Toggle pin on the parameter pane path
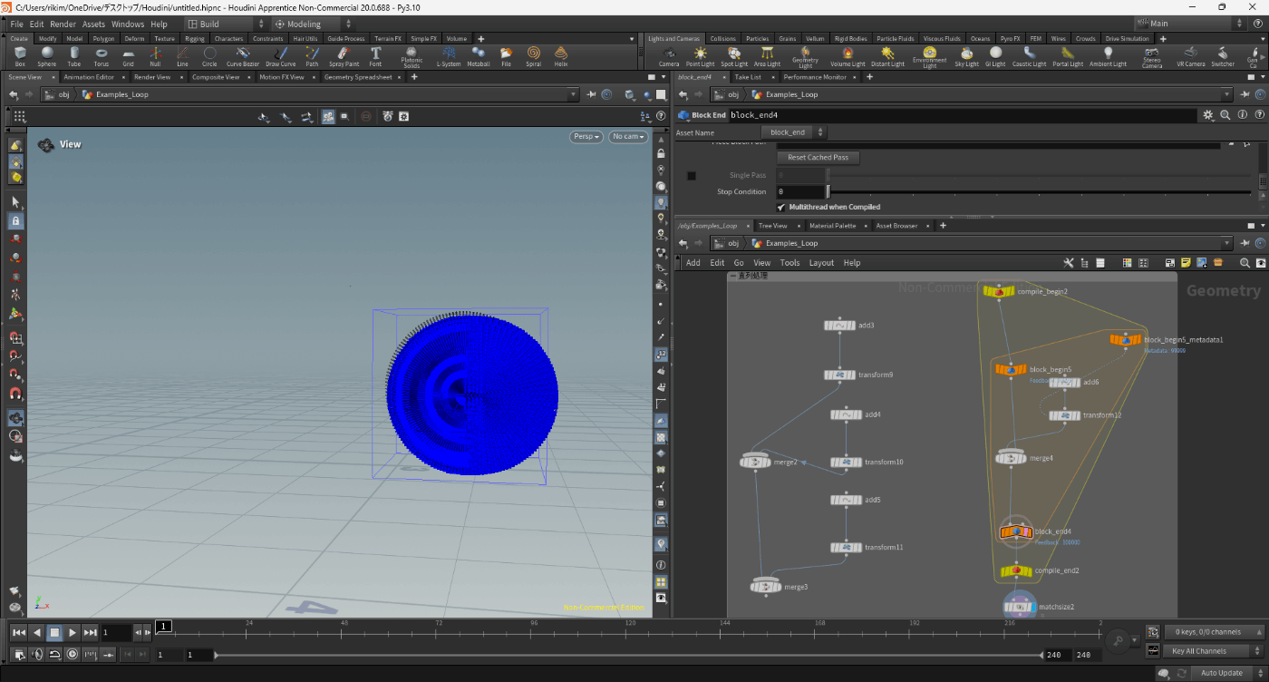 1245,94
